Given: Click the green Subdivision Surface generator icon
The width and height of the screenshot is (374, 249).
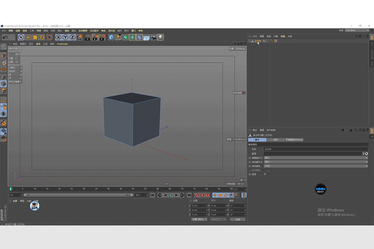Looking at the screenshot, I should tap(125, 37).
